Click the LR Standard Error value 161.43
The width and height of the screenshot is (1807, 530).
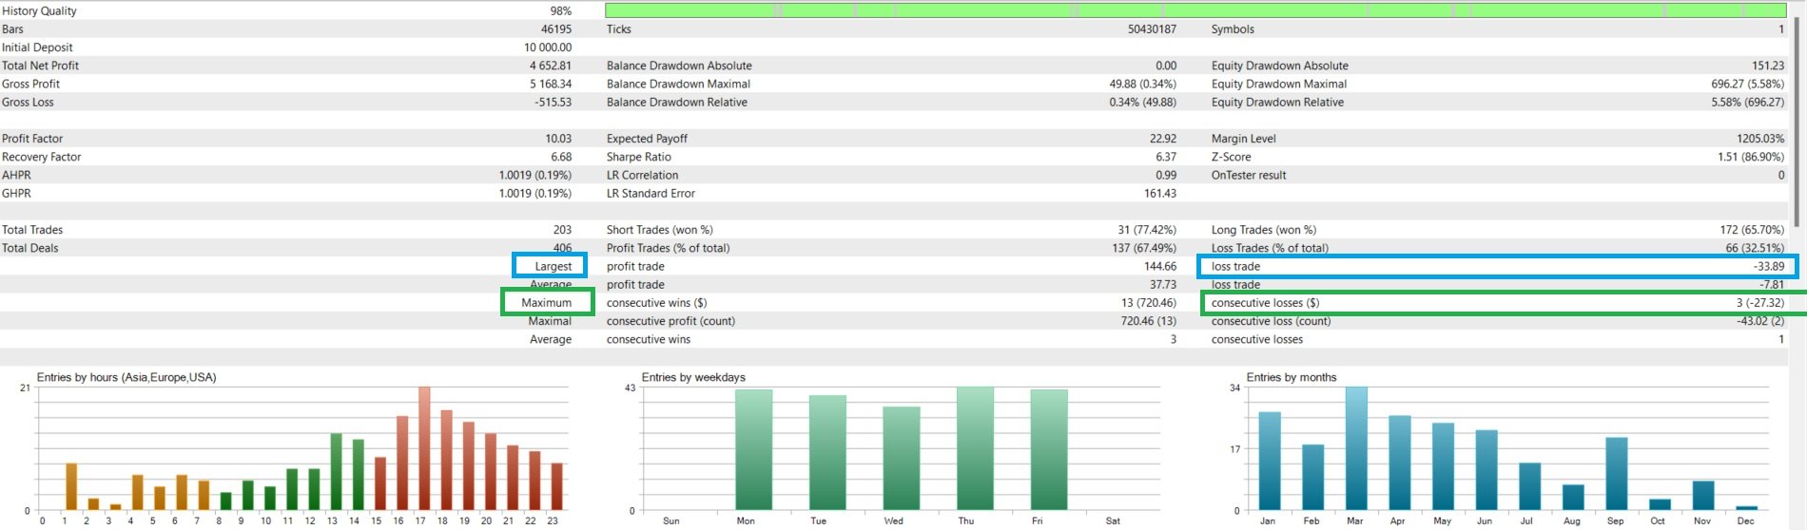click(1160, 194)
